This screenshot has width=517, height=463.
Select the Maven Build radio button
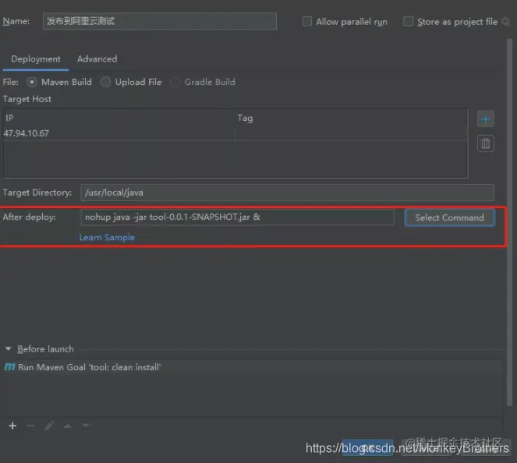click(x=32, y=82)
